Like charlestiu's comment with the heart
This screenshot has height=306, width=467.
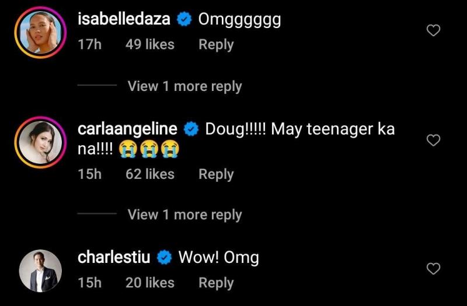coord(433,269)
